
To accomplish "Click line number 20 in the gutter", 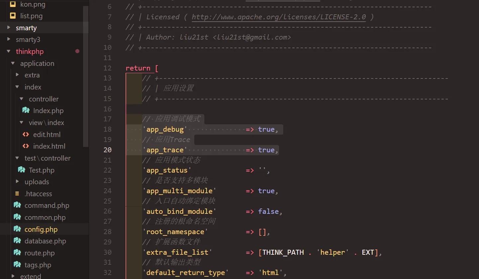I will [107, 150].
